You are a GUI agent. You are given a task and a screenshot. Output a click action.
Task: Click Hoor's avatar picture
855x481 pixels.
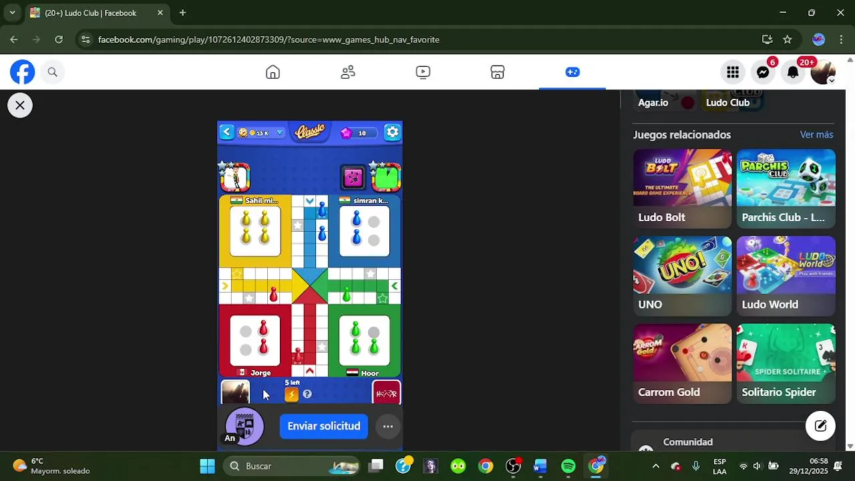pos(386,392)
